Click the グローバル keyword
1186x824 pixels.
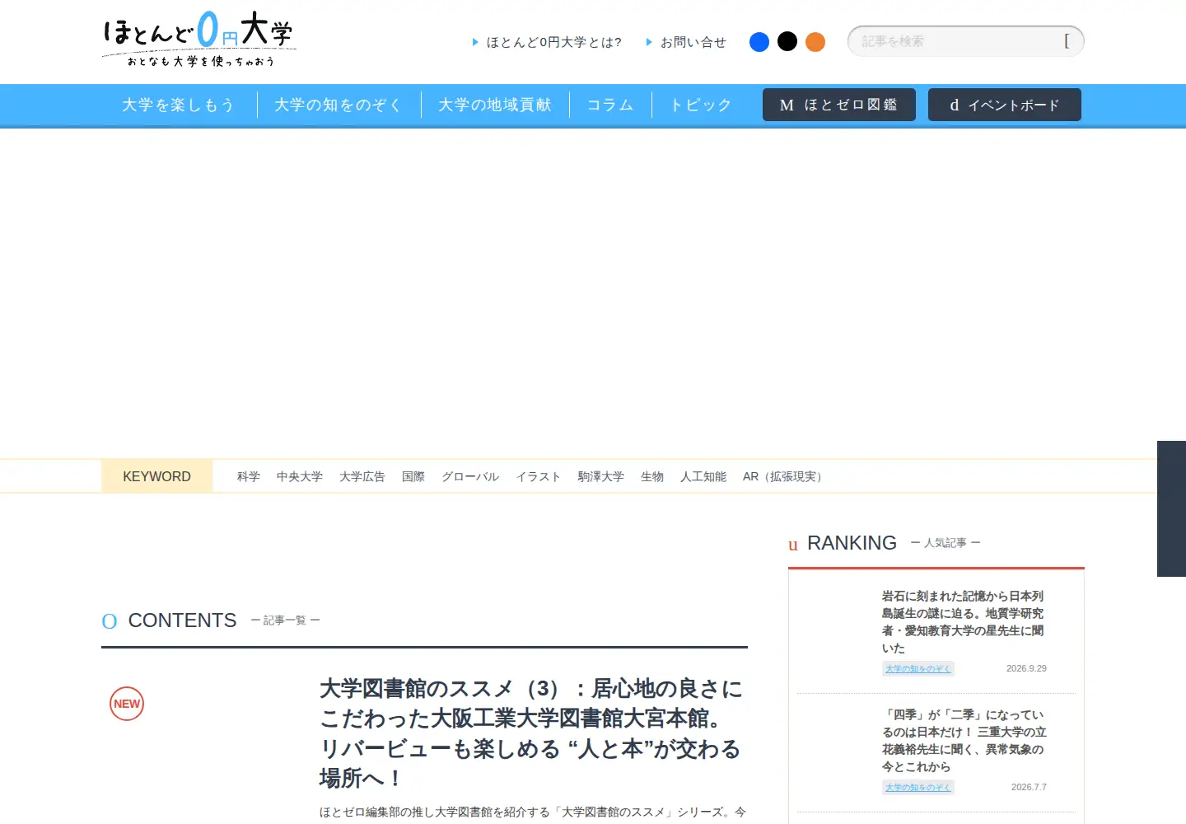tap(470, 476)
